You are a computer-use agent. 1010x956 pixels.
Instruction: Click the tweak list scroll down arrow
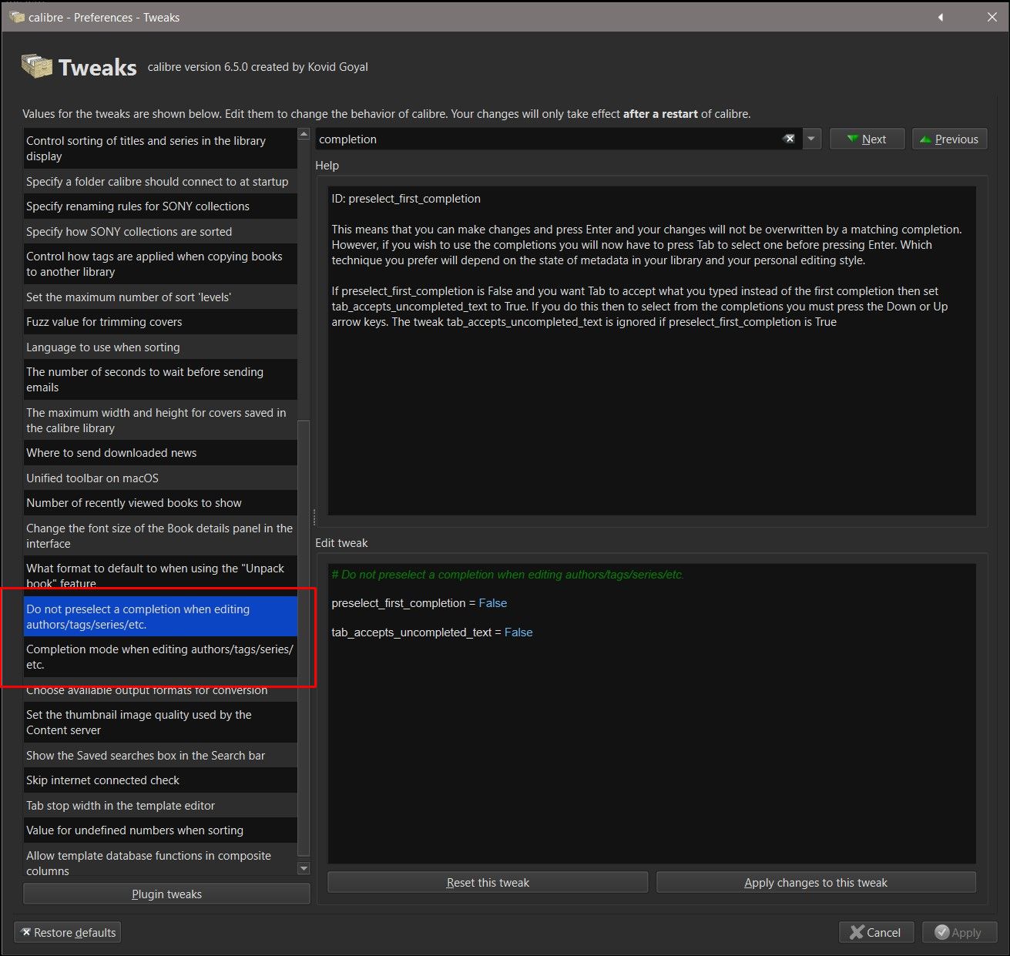coord(304,869)
